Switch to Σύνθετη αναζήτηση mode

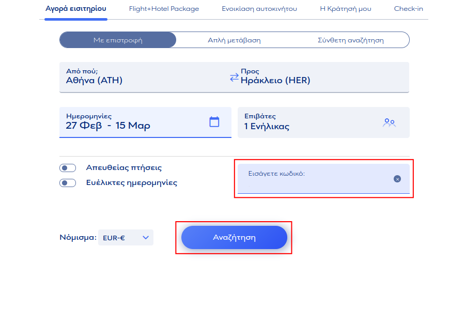click(350, 40)
